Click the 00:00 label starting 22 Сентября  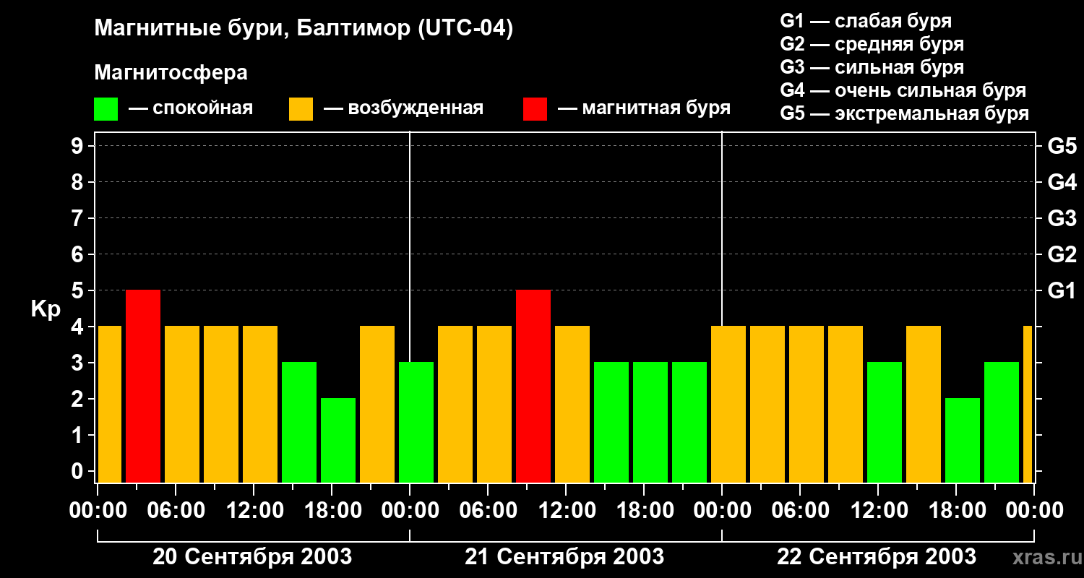(722, 510)
